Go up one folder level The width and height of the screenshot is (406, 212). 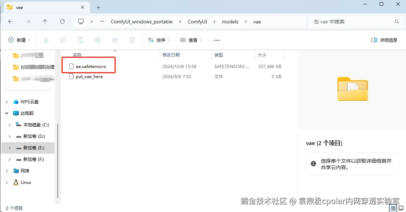[45, 22]
